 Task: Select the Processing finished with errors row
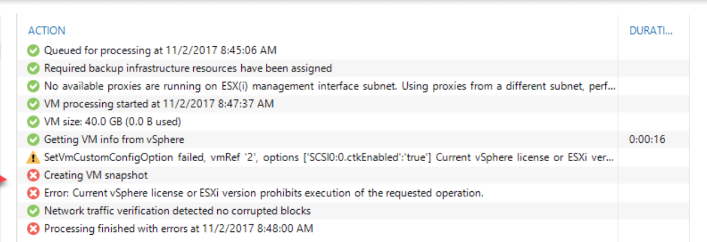(x=179, y=229)
